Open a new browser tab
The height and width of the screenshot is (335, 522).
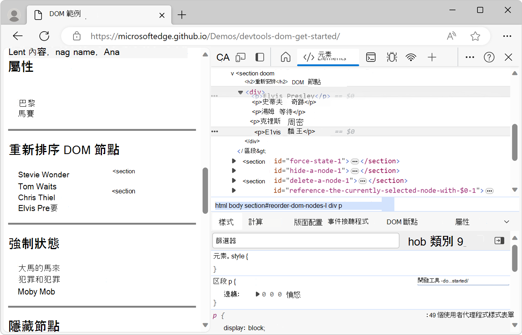click(182, 15)
